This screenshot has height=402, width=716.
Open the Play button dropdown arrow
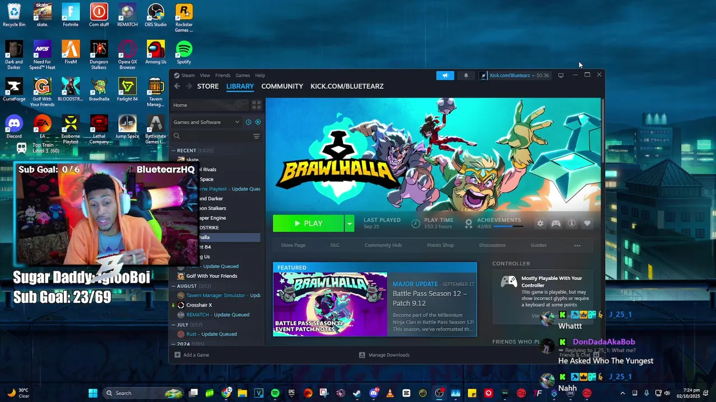[x=349, y=223]
